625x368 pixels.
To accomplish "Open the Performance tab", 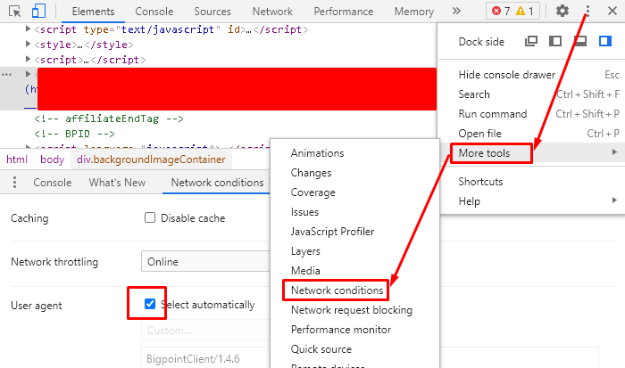I will tap(343, 12).
